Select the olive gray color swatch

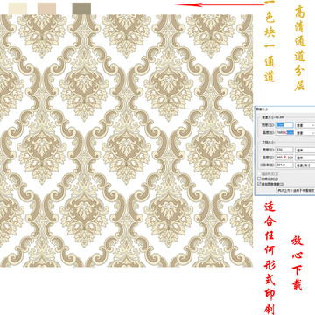pos(81,8)
